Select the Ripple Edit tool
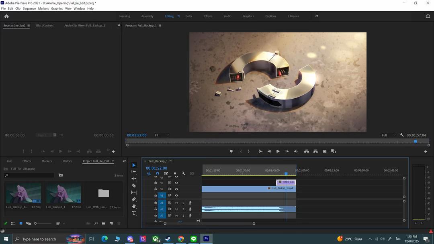Screen dimensions: 434x244 pyautogui.click(x=134, y=179)
